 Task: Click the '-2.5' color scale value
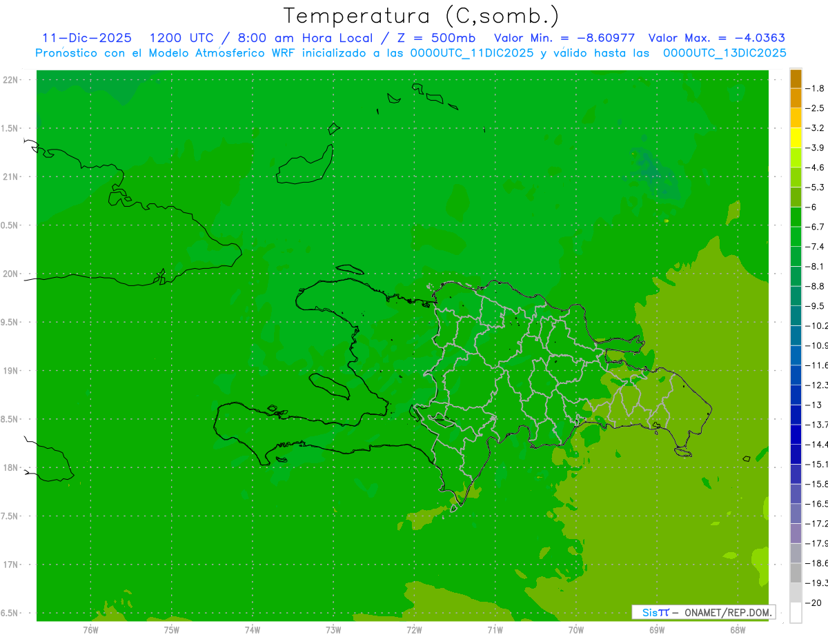coord(816,108)
